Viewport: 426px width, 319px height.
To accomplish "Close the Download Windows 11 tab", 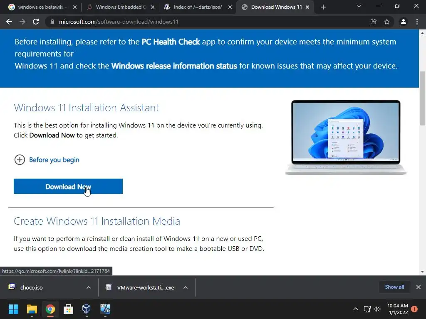I will [307, 7].
